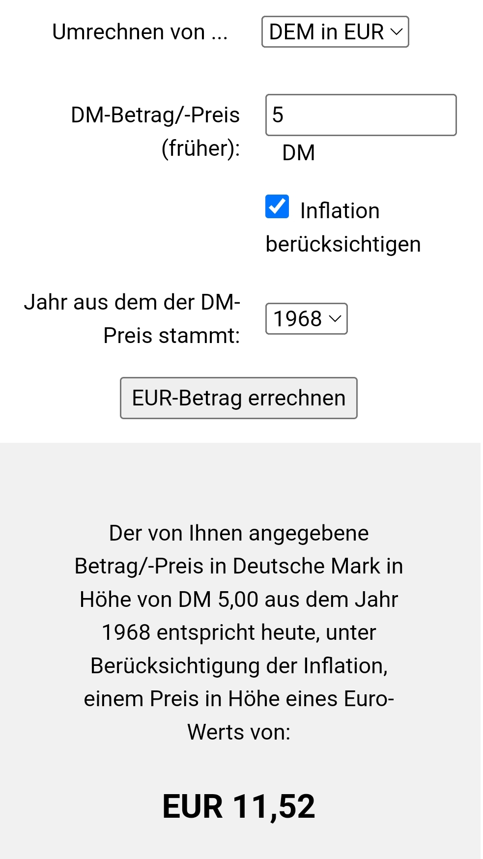Image resolution: width=483 pixels, height=859 pixels.
Task: Focus the DM amount input field
Action: [x=361, y=115]
